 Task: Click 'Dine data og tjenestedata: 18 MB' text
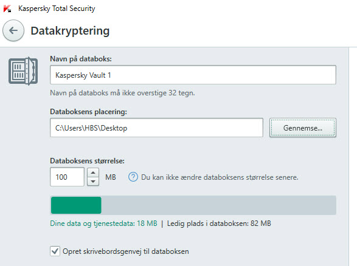(103, 223)
